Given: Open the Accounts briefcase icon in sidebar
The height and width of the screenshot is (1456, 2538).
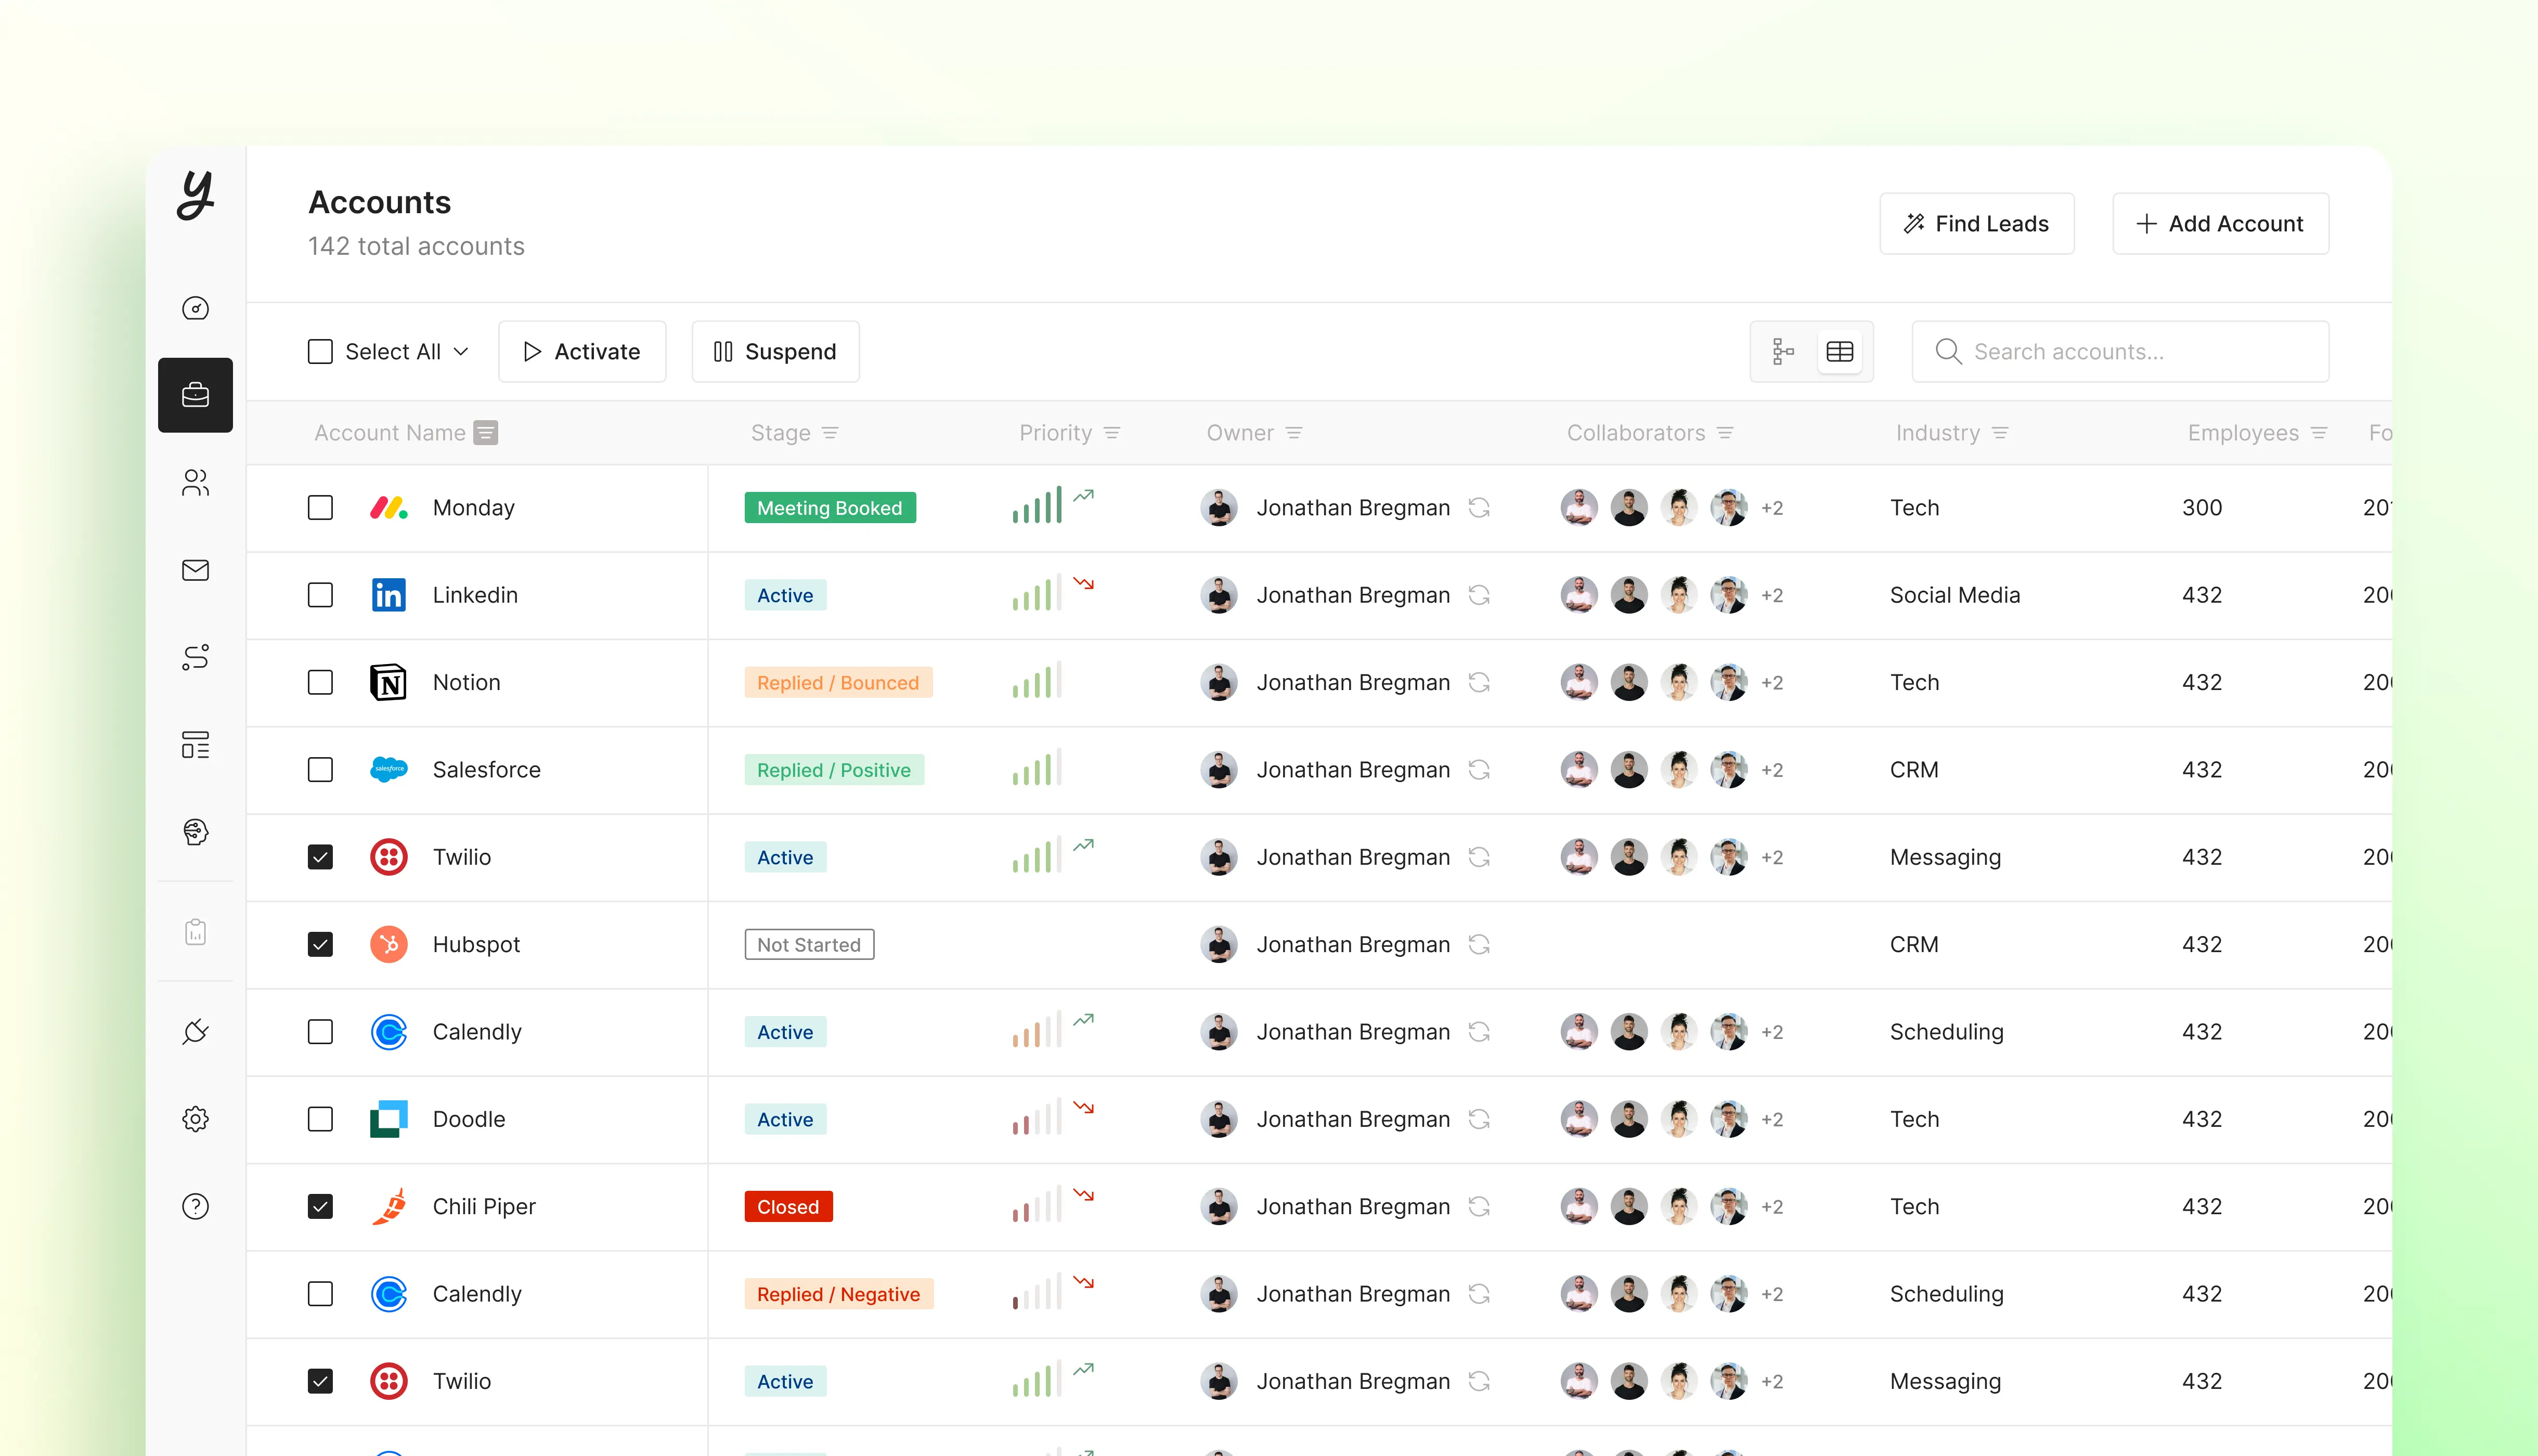Looking at the screenshot, I should [x=195, y=395].
